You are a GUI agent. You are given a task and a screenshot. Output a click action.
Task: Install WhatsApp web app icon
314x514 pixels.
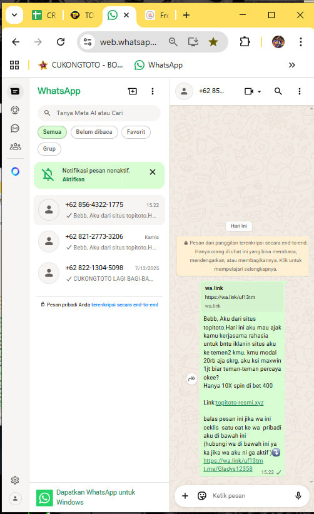(x=193, y=42)
